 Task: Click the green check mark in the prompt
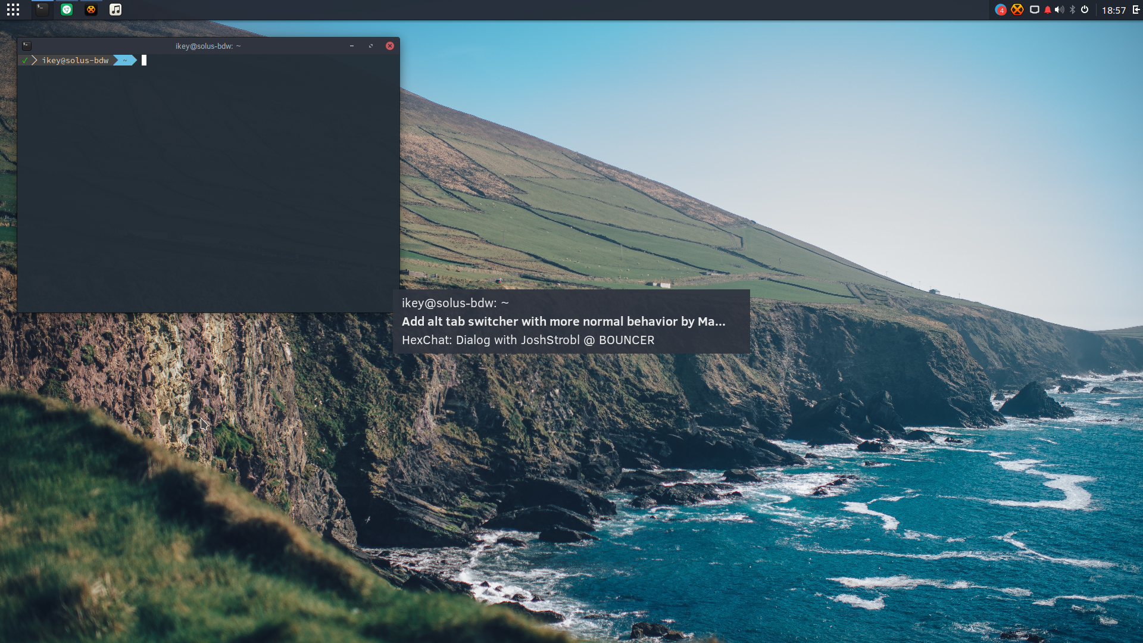[x=25, y=60]
